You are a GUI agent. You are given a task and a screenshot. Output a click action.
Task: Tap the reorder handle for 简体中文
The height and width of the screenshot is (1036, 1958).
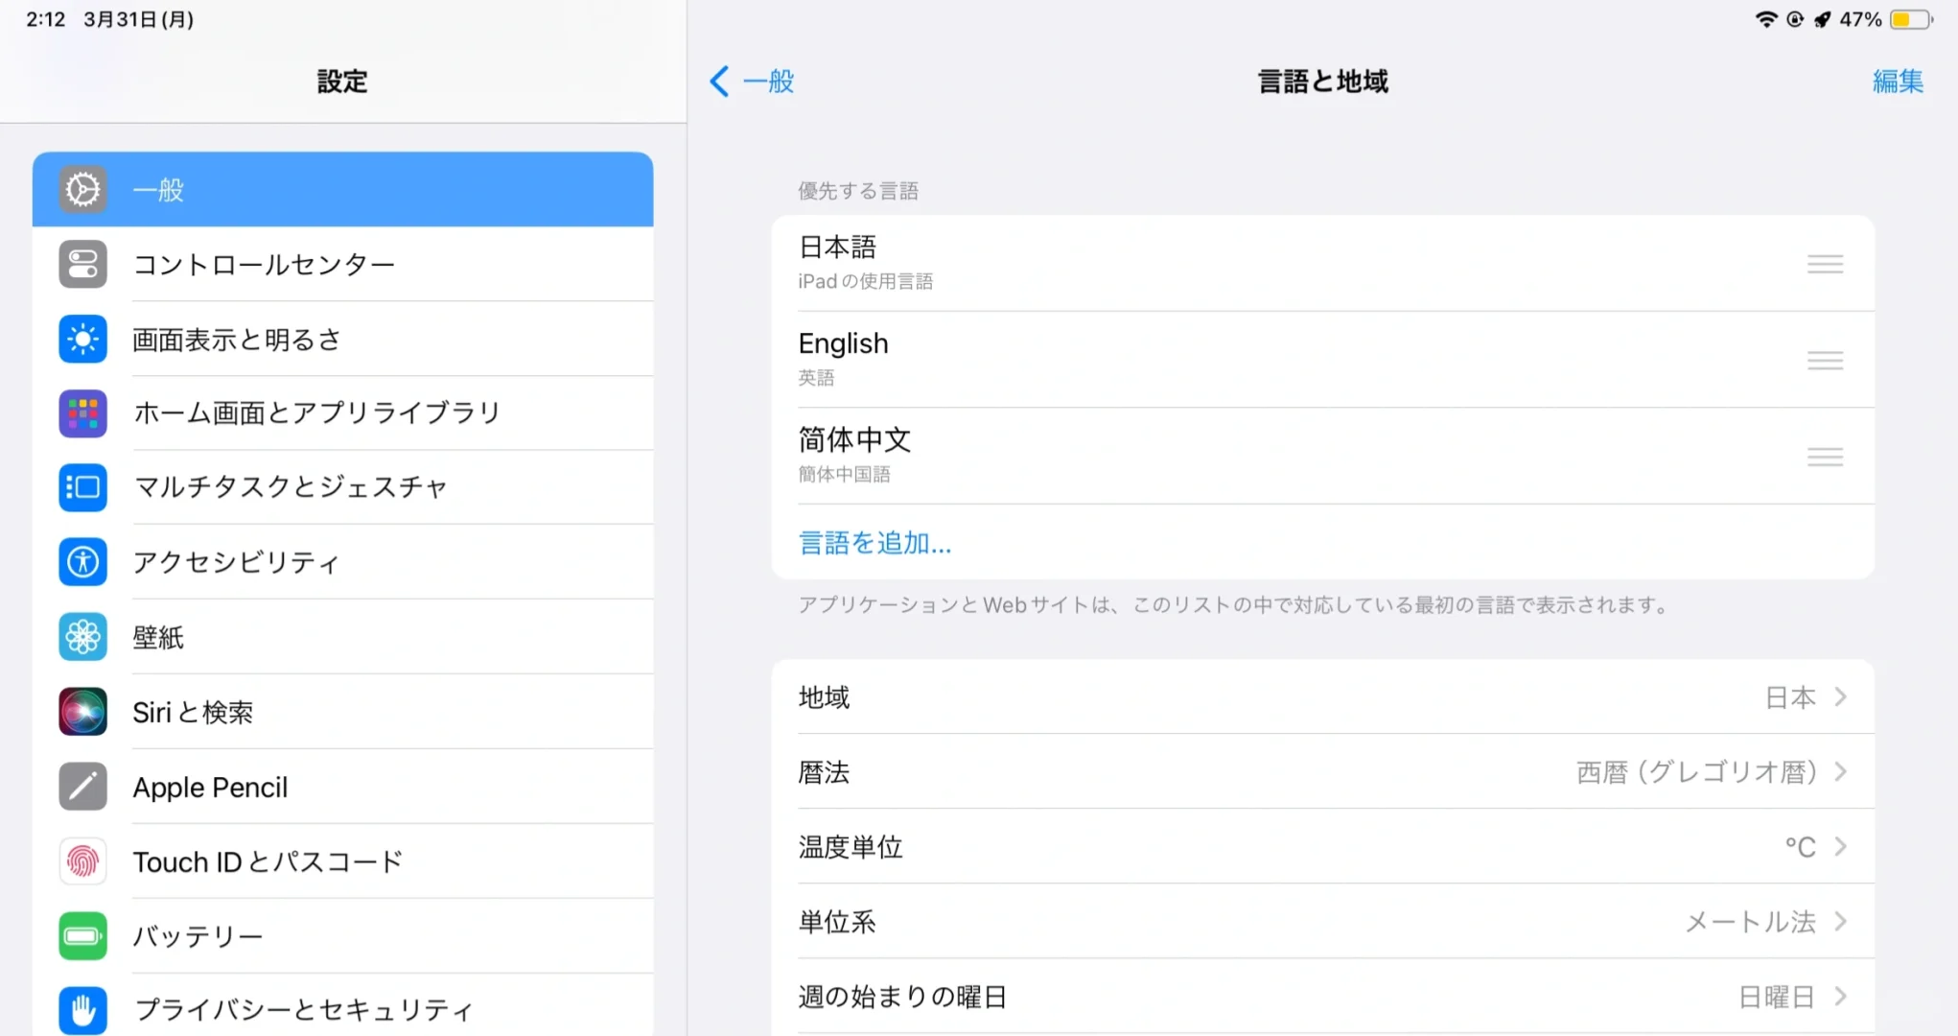pos(1825,457)
